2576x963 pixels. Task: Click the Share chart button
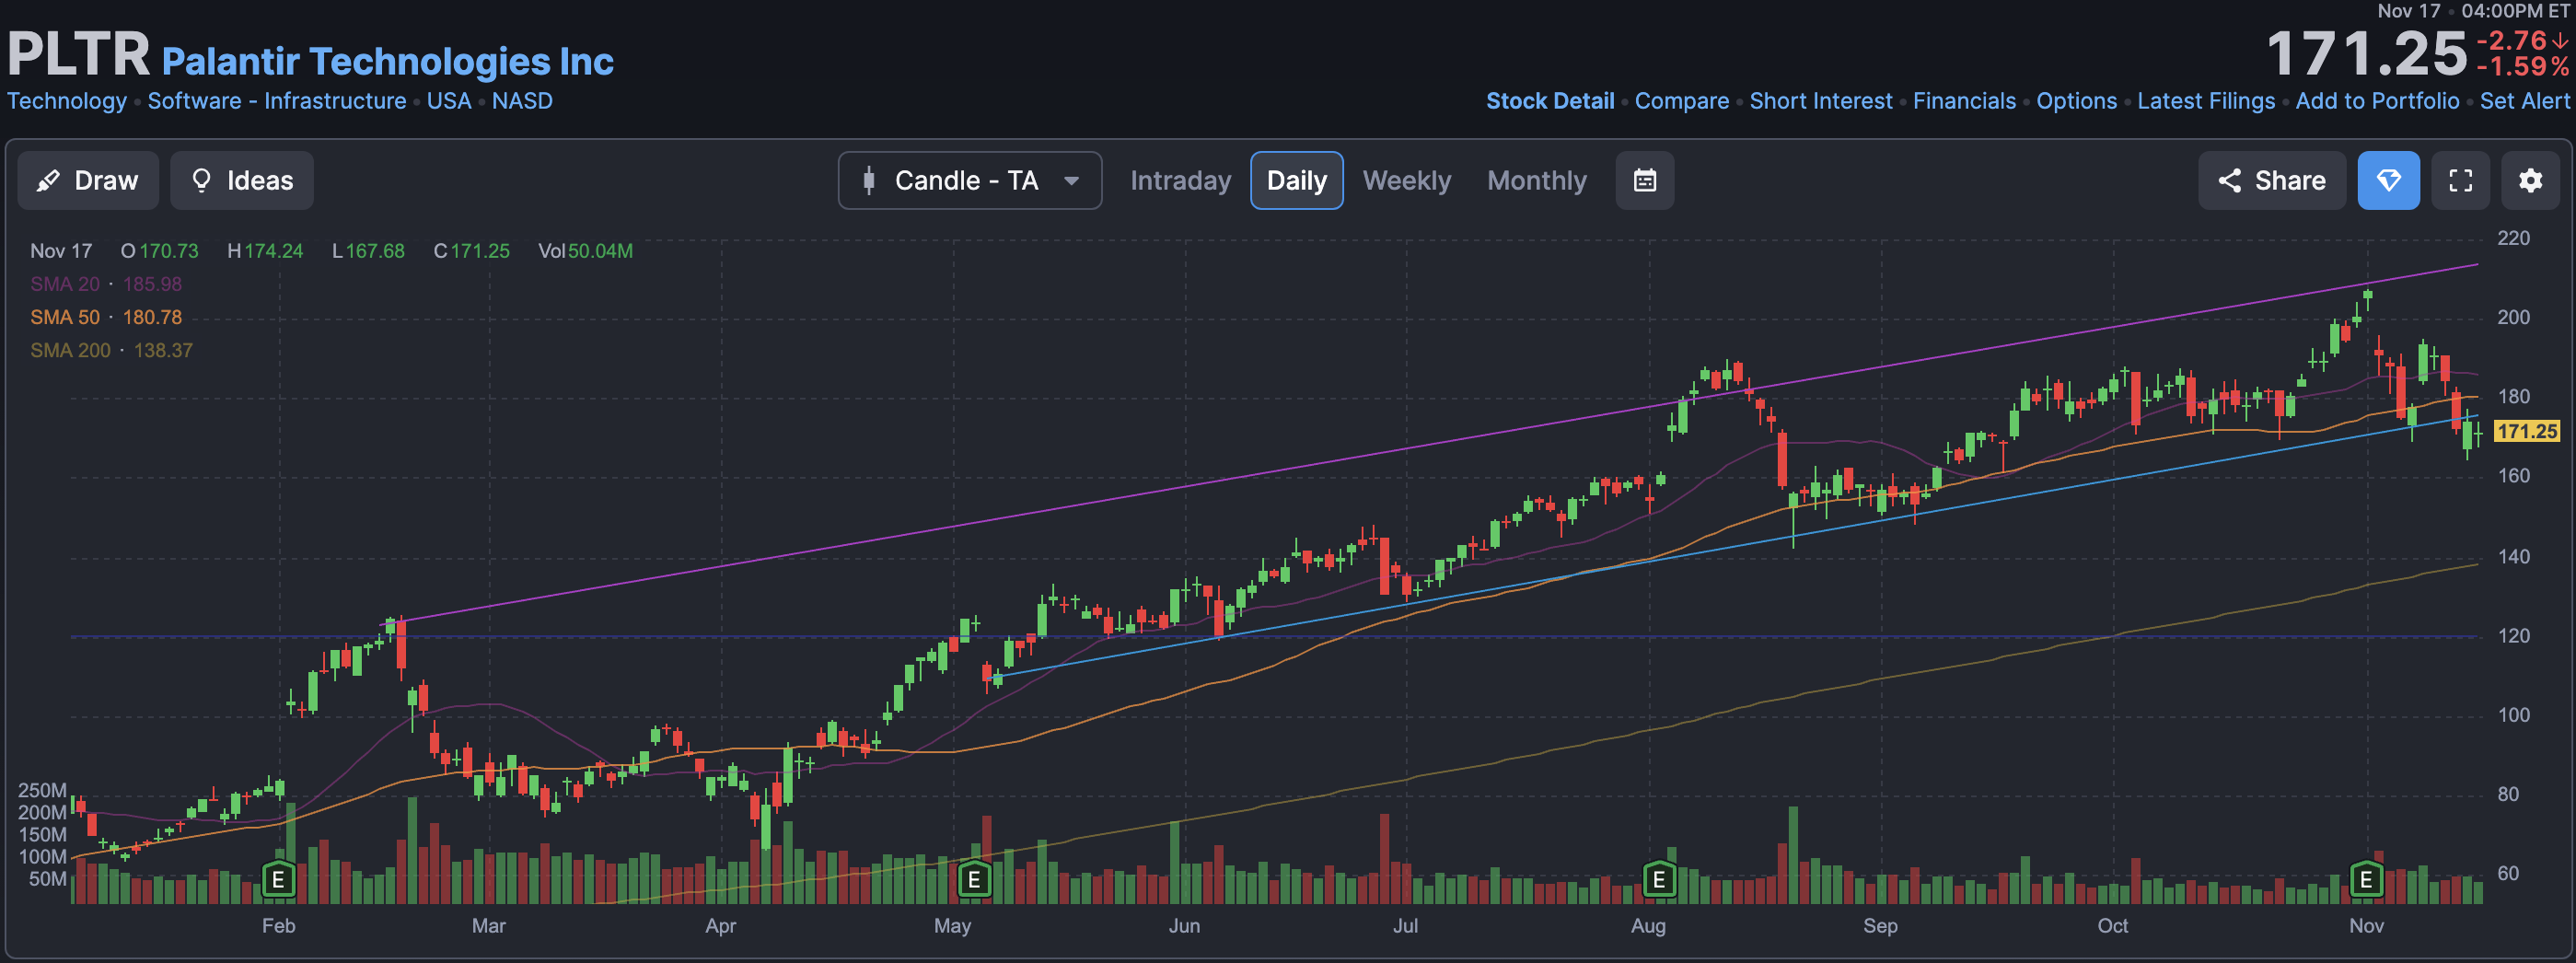point(2271,180)
